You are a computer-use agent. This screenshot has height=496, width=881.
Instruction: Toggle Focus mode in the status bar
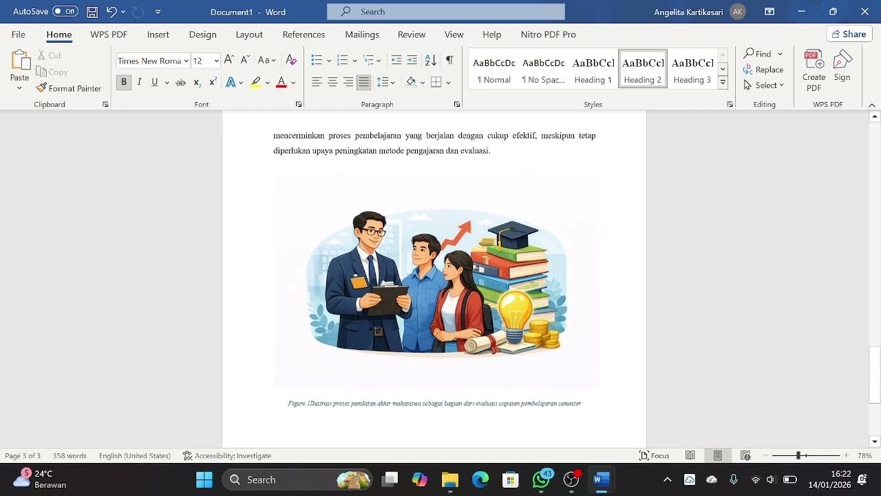coord(655,455)
